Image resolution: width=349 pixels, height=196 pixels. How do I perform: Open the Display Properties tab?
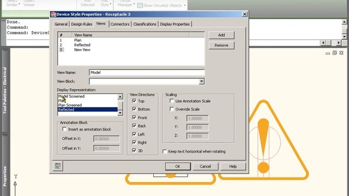174,24
